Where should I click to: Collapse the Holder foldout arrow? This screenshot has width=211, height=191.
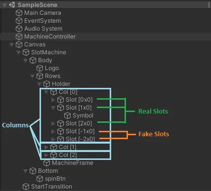pyautogui.click(x=39, y=84)
